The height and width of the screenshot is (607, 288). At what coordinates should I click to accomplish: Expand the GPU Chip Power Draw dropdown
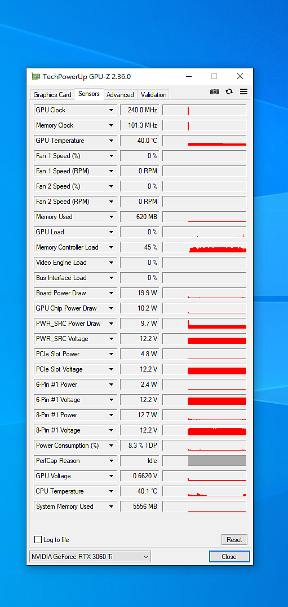[112, 308]
